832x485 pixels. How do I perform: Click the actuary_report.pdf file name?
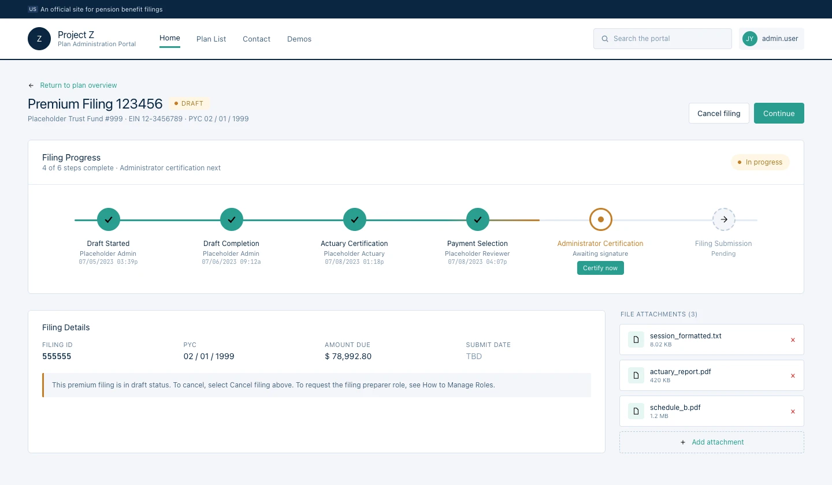pos(681,371)
